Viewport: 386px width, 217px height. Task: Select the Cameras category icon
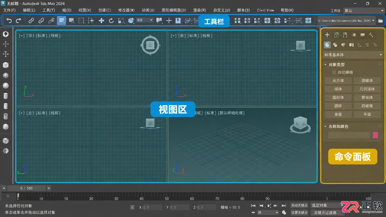351,45
